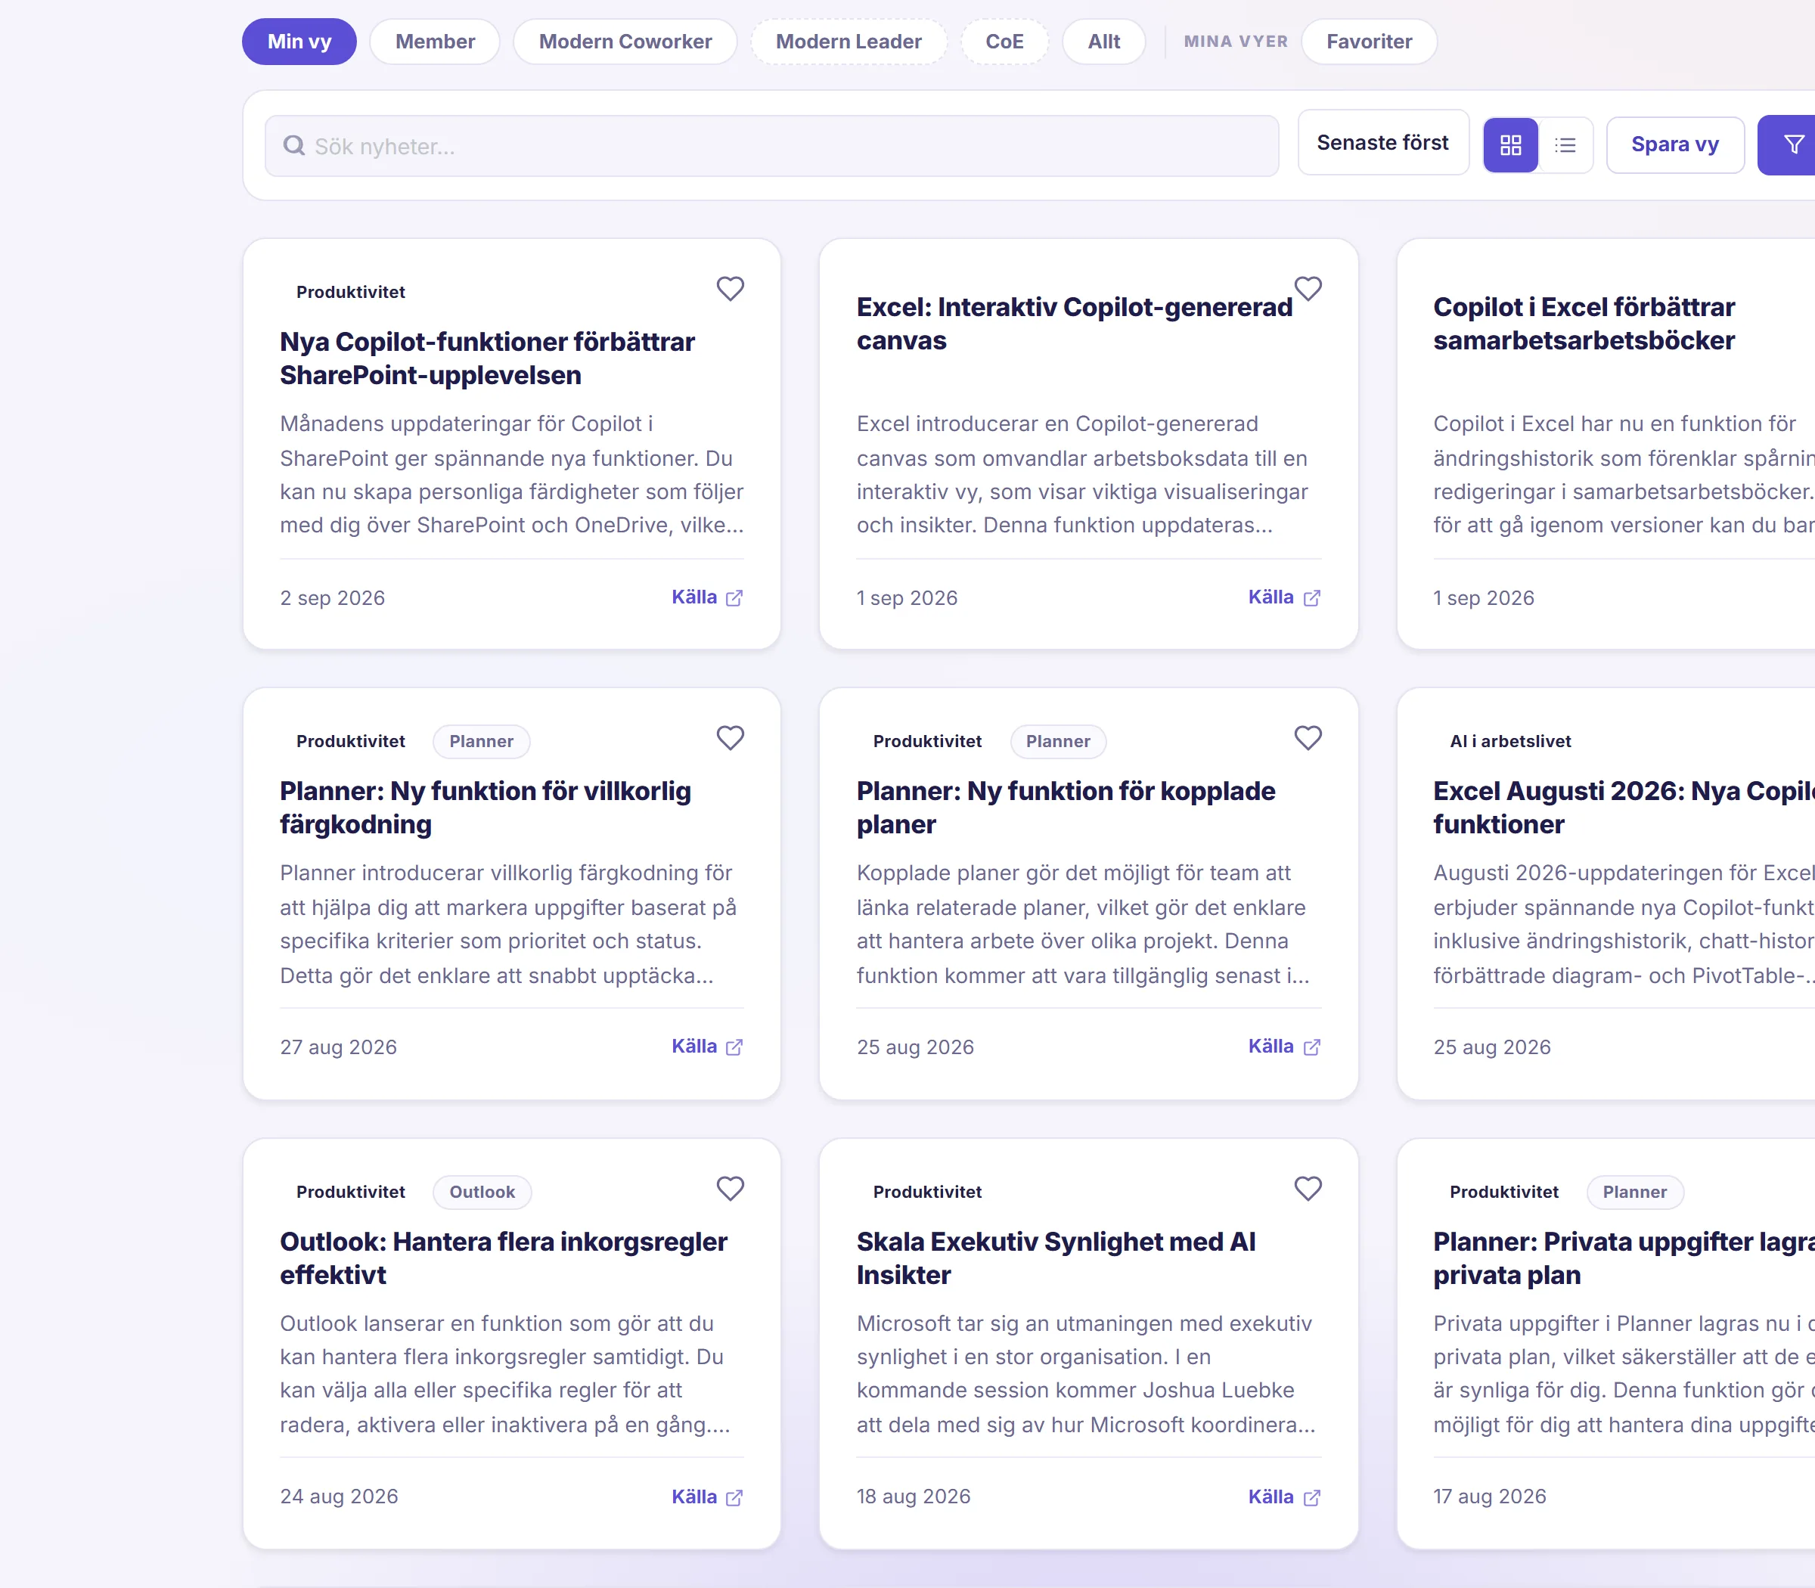Click the 2 sep 2026 date
This screenshot has height=1588, width=1815.
coord(332,598)
